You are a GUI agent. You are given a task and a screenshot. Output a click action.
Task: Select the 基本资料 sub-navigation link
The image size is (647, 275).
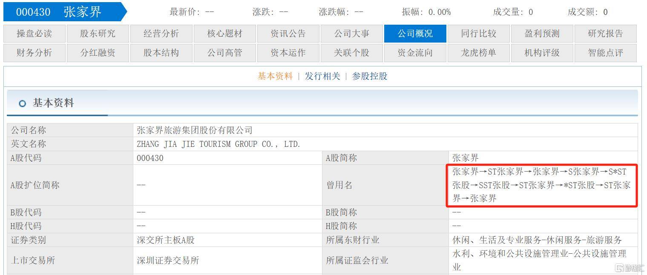tap(275, 76)
